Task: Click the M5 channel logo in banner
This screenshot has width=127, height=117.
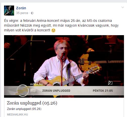Action: [x=33, y=91]
